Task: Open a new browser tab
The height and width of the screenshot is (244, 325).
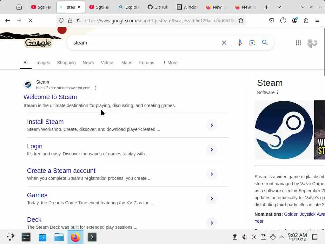Action: coord(266,7)
